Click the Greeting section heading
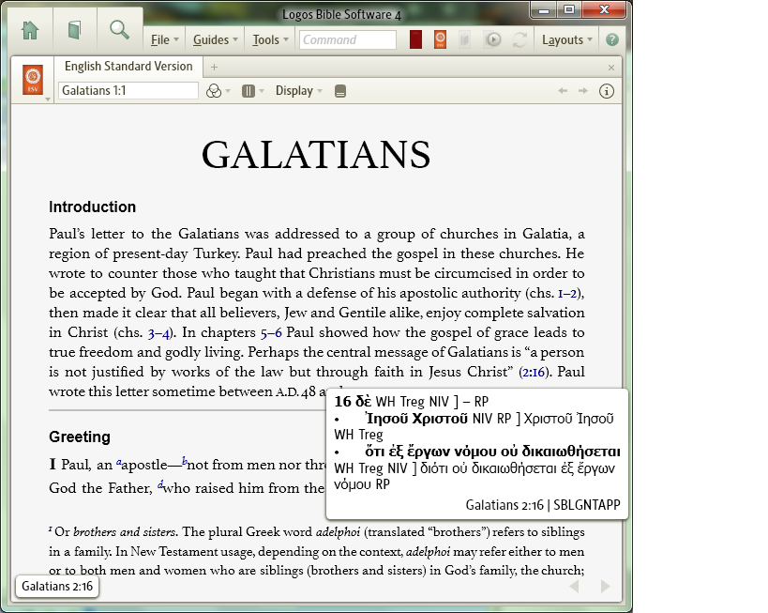The height and width of the screenshot is (613, 768). tap(80, 437)
